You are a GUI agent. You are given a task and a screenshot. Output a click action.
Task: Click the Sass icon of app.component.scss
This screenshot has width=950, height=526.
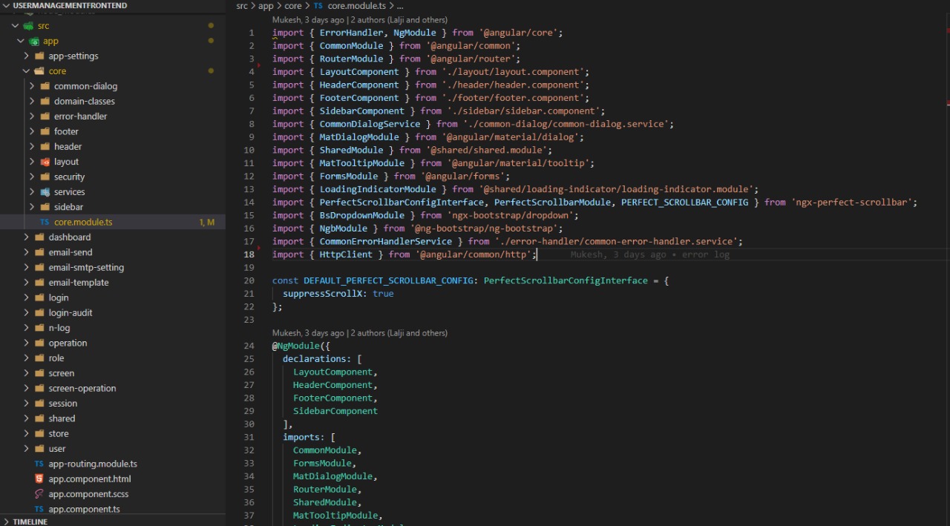[39, 494]
